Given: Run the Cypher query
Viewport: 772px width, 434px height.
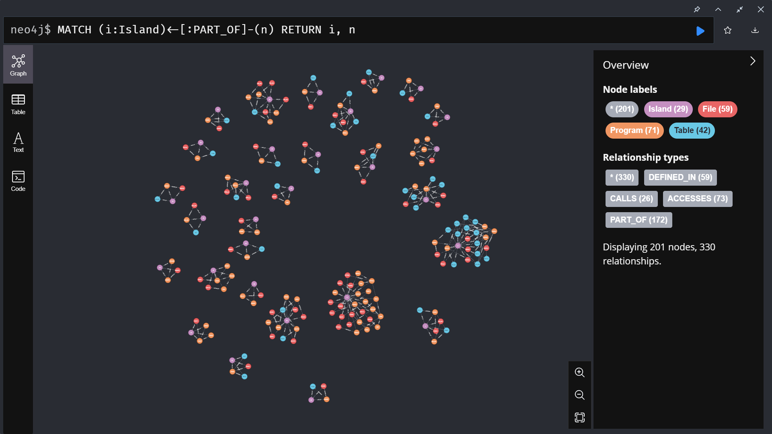Looking at the screenshot, I should click(x=700, y=31).
